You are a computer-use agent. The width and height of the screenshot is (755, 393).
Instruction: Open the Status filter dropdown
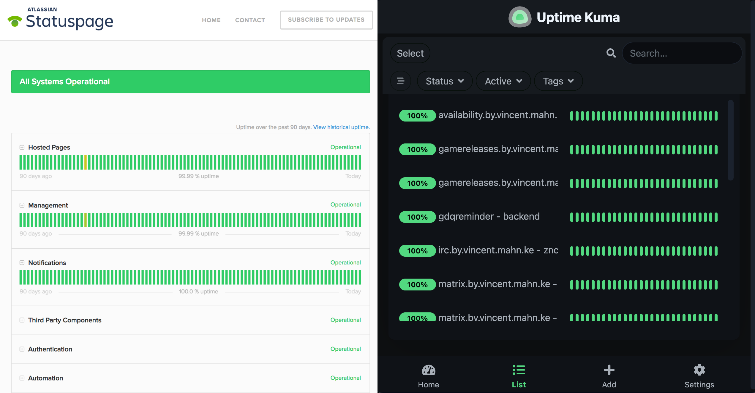pos(444,81)
